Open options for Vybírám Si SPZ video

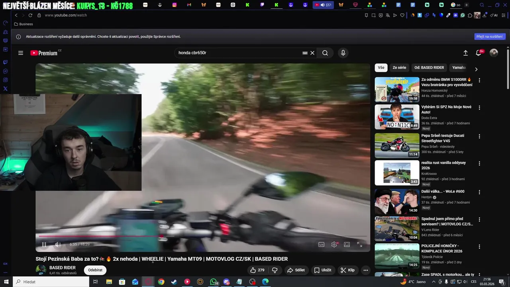tap(479, 108)
